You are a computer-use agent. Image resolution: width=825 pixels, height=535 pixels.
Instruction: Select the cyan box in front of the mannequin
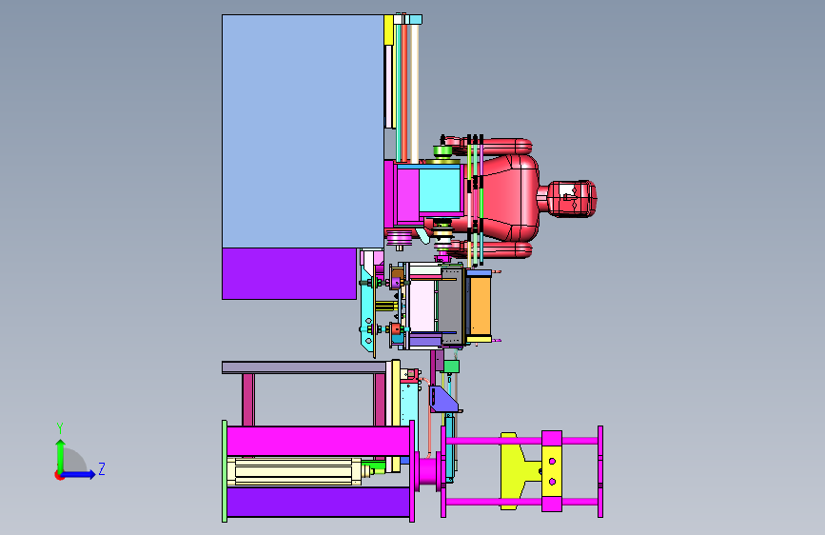click(x=440, y=190)
